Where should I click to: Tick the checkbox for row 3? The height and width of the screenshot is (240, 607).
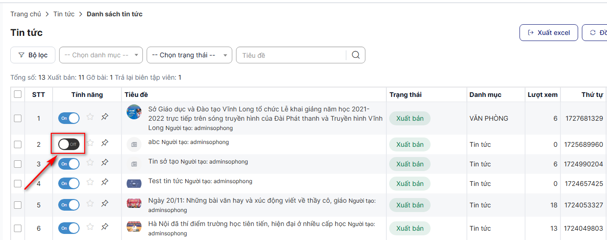pyautogui.click(x=18, y=164)
